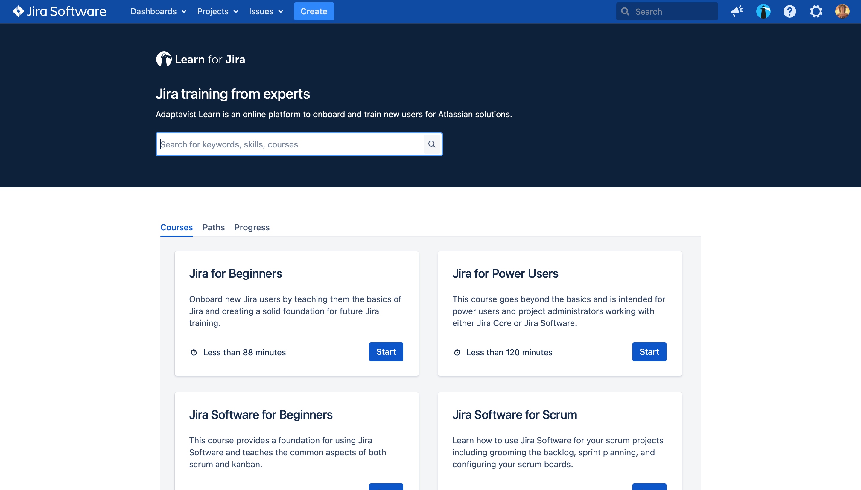Open the settings gear icon
Viewport: 861px width, 490px height.
[816, 11]
